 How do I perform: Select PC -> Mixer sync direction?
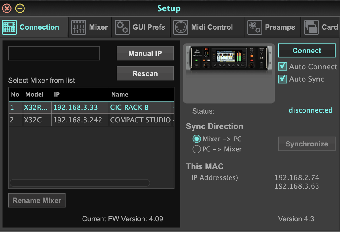click(x=196, y=149)
